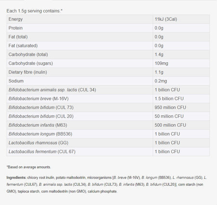Select Bifidobacterium longum (BB536) row
Screen dimensions: 217x205
tap(108, 134)
